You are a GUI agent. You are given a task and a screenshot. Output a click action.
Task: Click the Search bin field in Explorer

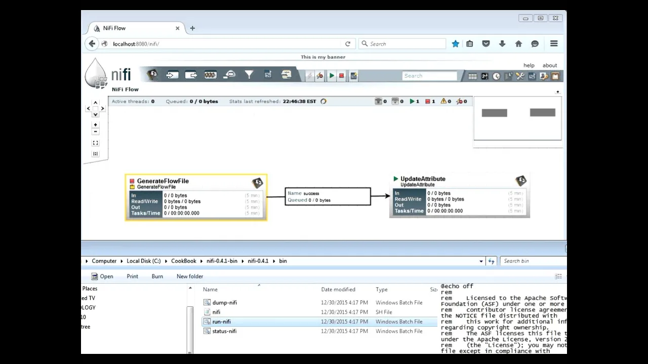point(534,261)
